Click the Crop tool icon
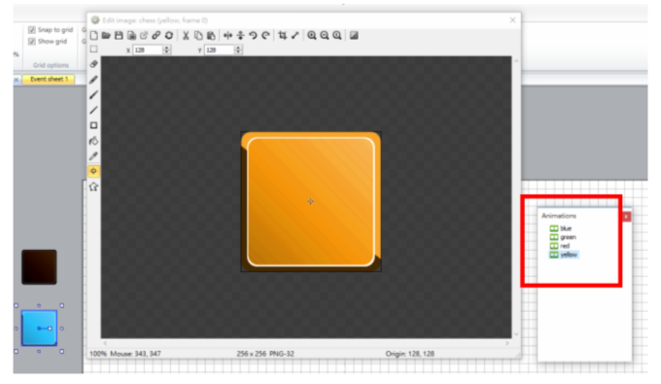Viewport: 661px width, 384px height. pos(283,35)
